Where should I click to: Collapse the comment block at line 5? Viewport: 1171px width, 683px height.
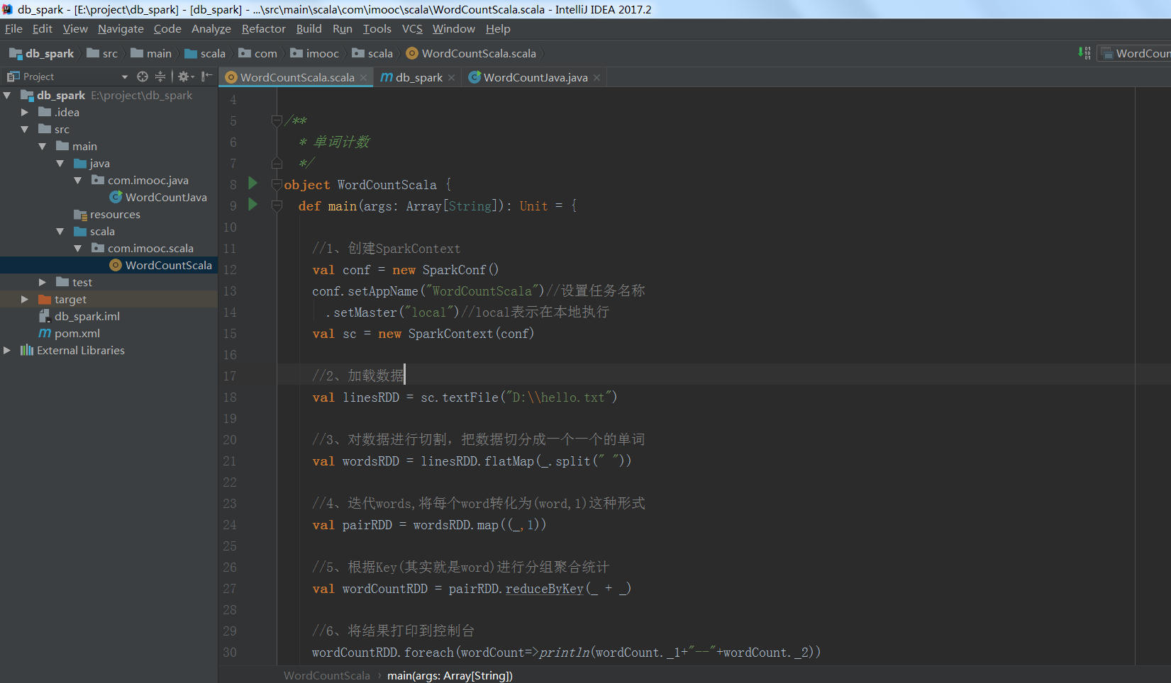[x=277, y=120]
